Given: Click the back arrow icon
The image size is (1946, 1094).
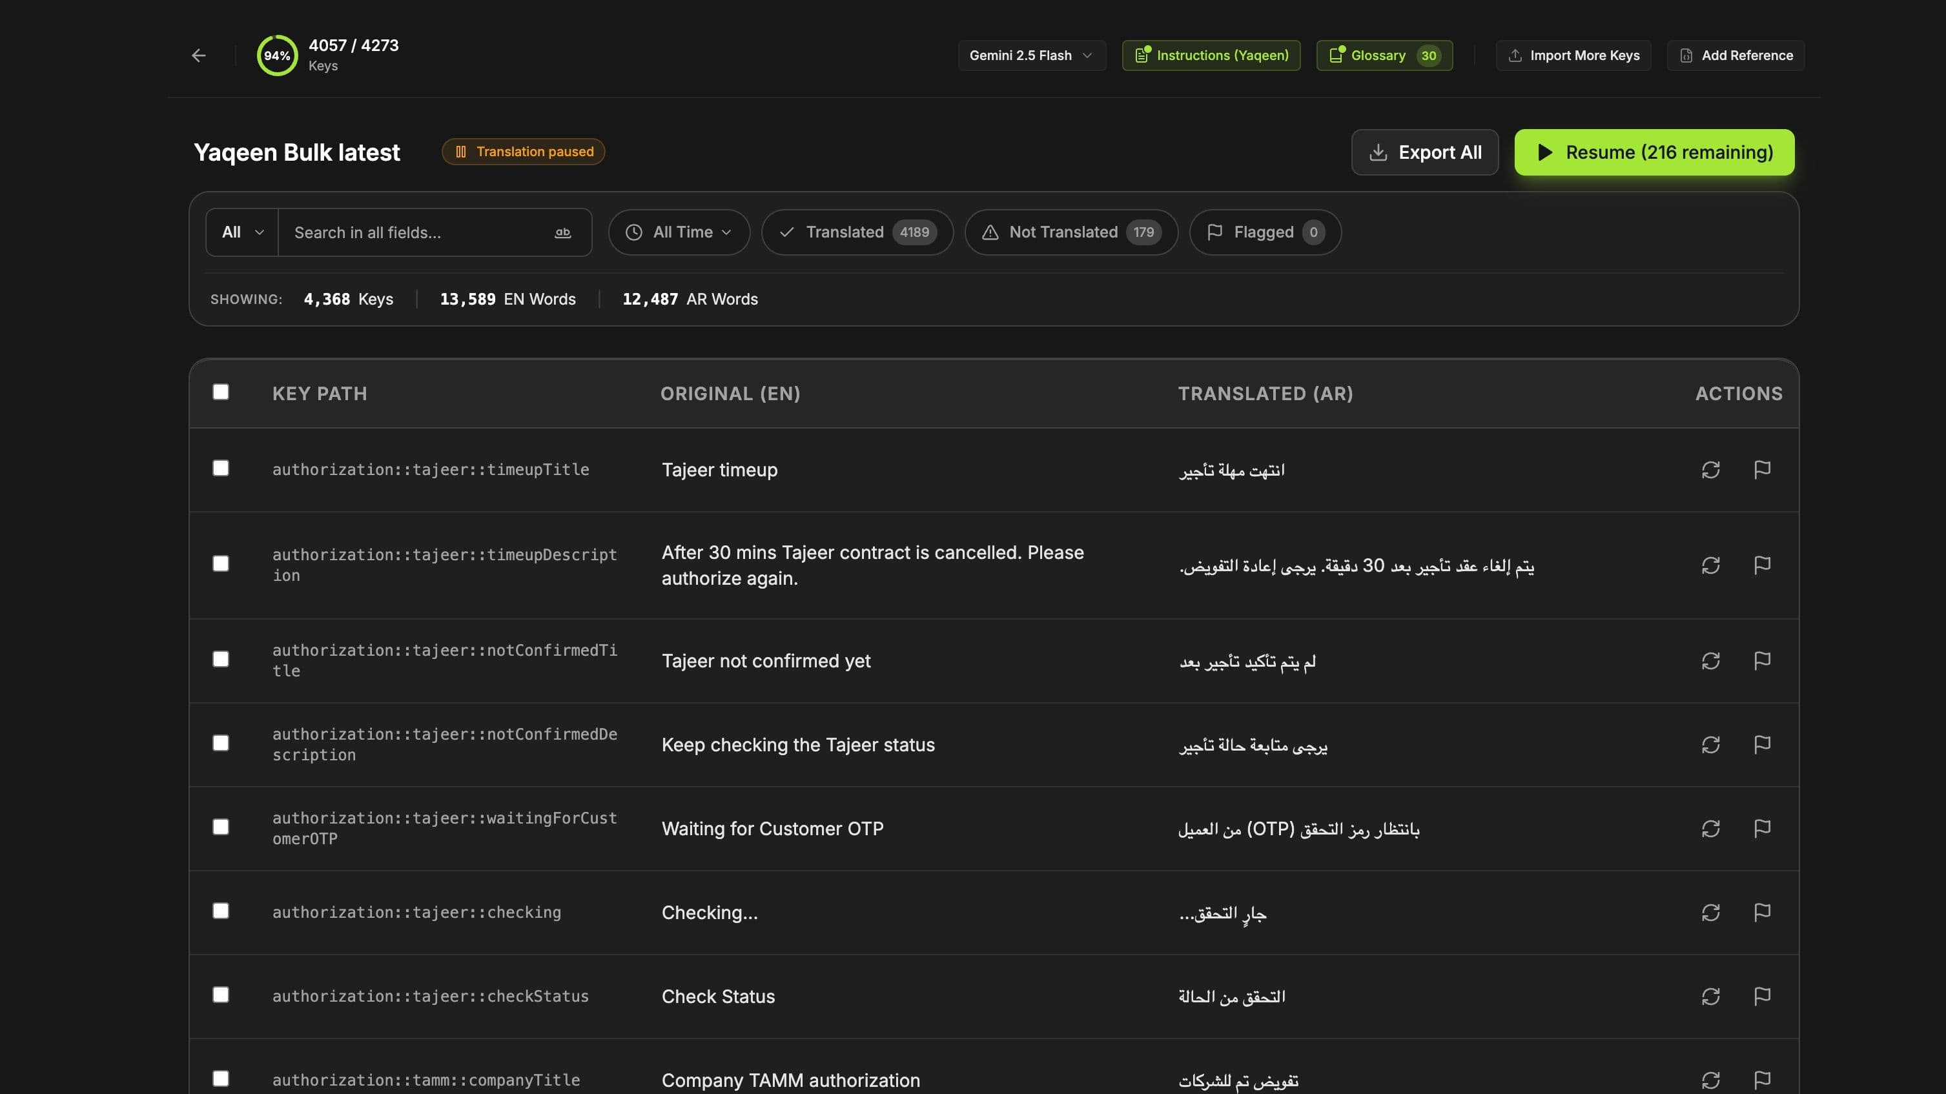Looking at the screenshot, I should (x=199, y=55).
